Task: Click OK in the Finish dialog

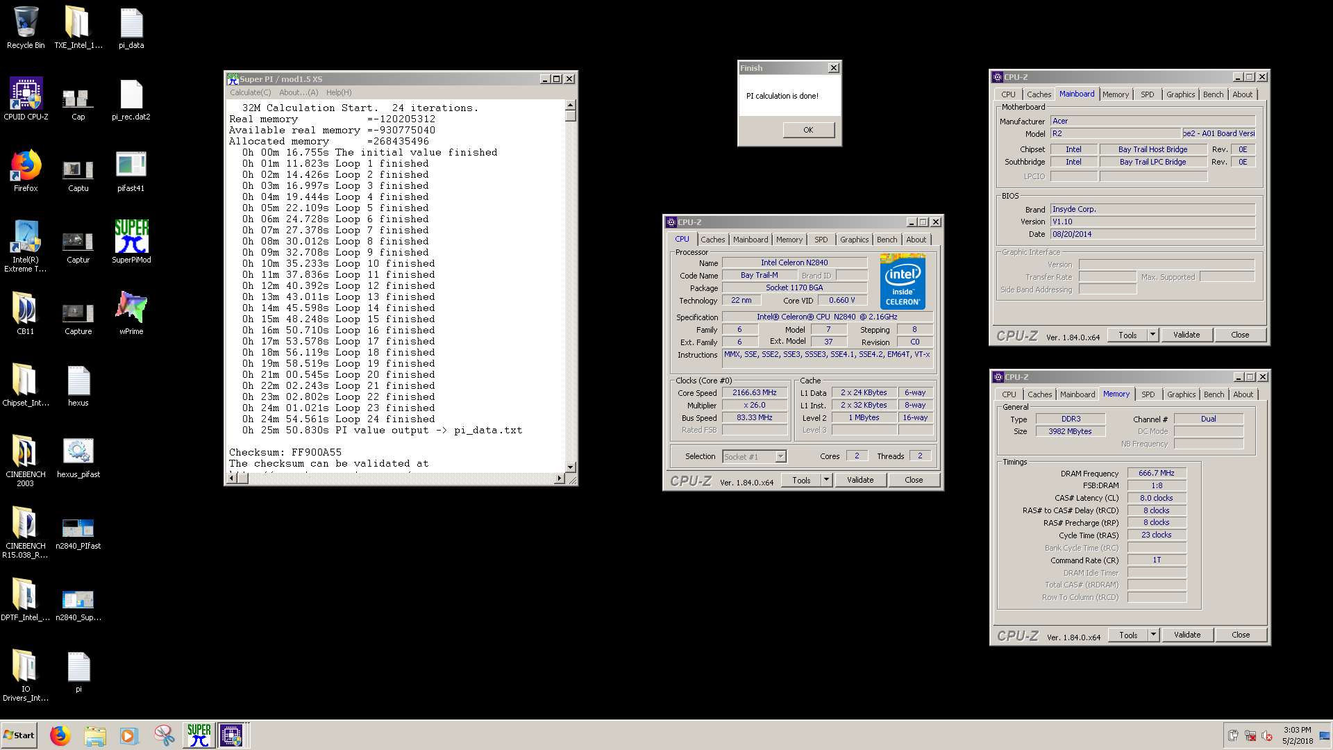Action: tap(808, 130)
